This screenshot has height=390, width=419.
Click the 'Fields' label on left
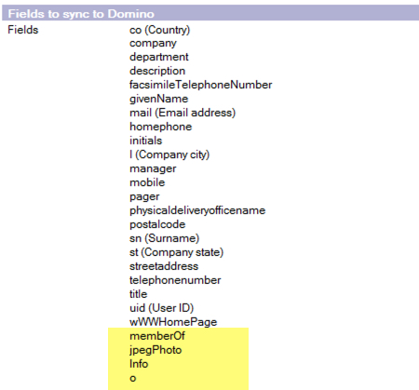pyautogui.click(x=23, y=30)
